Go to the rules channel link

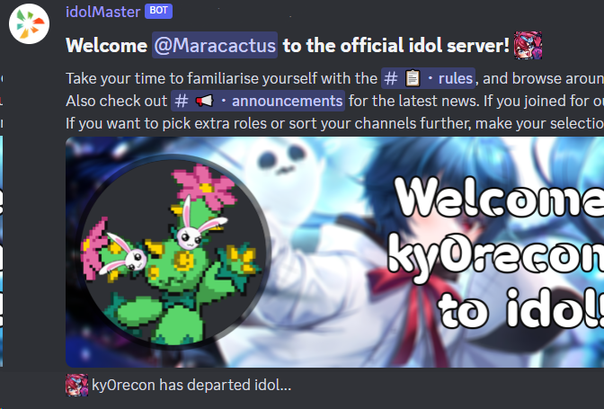[428, 78]
